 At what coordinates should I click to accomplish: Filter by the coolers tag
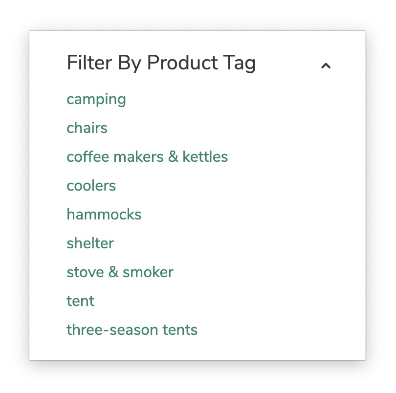coord(91,186)
